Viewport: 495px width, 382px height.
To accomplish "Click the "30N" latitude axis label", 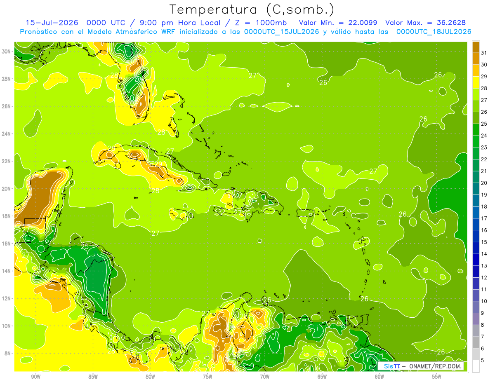I will 7,52.
